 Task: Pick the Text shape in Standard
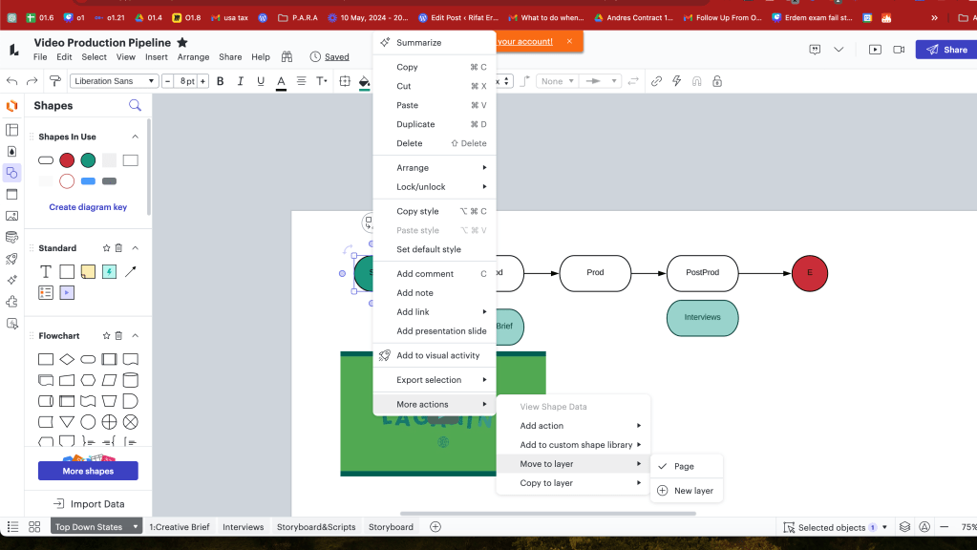[46, 271]
